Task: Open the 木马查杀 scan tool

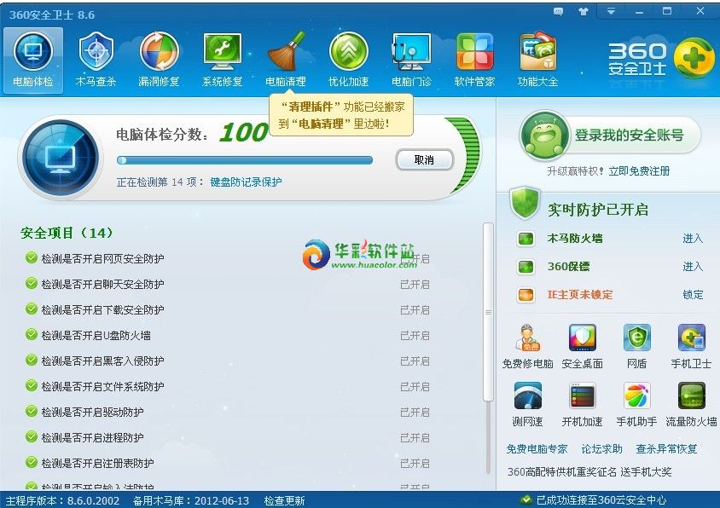Action: pyautogui.click(x=96, y=61)
